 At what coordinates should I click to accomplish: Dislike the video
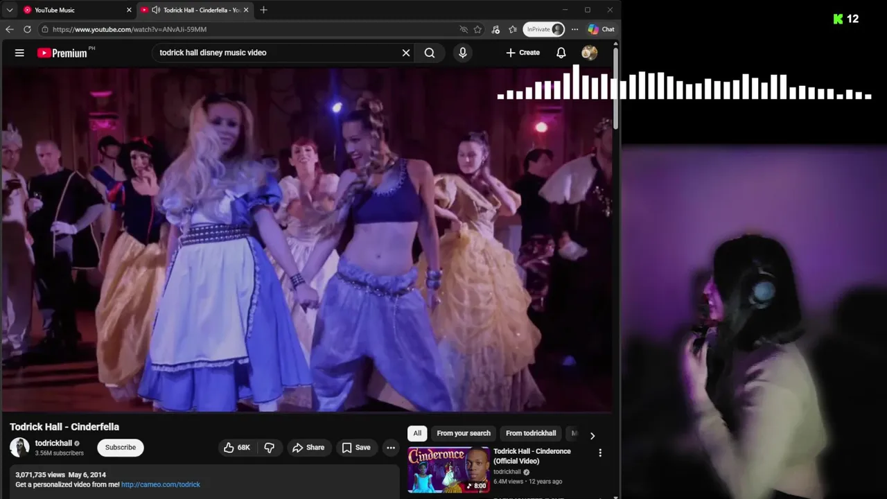click(270, 448)
